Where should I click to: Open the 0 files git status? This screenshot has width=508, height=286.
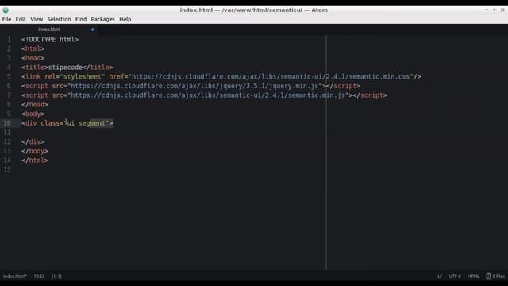pos(495,276)
